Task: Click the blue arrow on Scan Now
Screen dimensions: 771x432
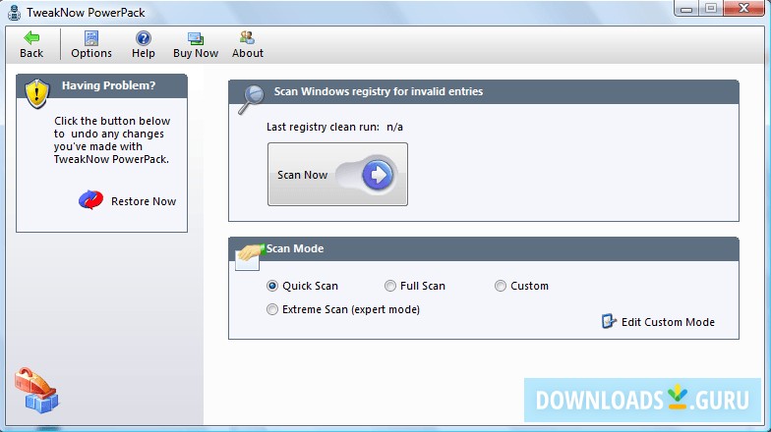Action: tap(378, 175)
